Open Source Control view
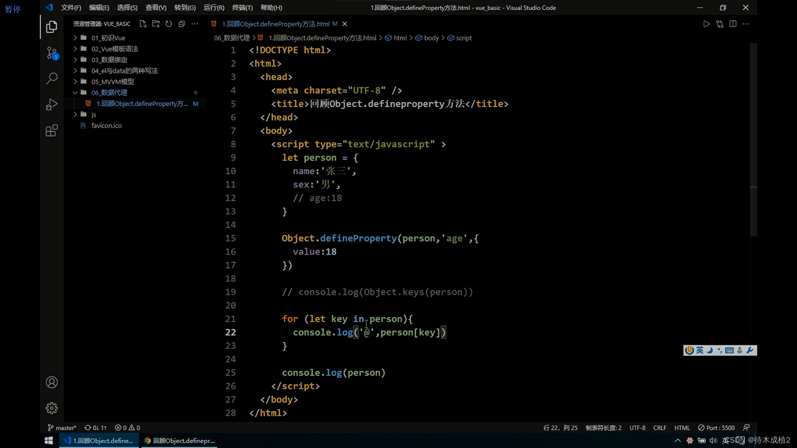This screenshot has width=797, height=448. pyautogui.click(x=51, y=53)
